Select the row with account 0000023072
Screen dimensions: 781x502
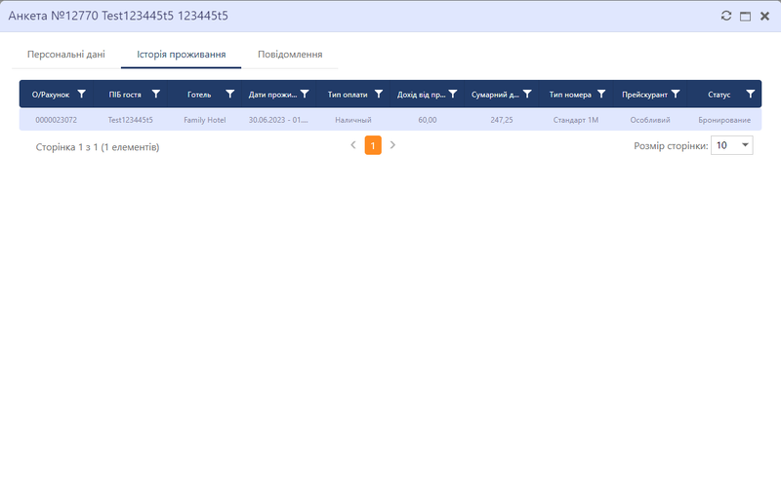56,120
